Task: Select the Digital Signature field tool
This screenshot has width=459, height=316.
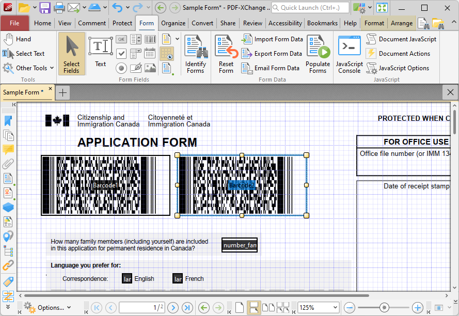Action: click(x=135, y=68)
